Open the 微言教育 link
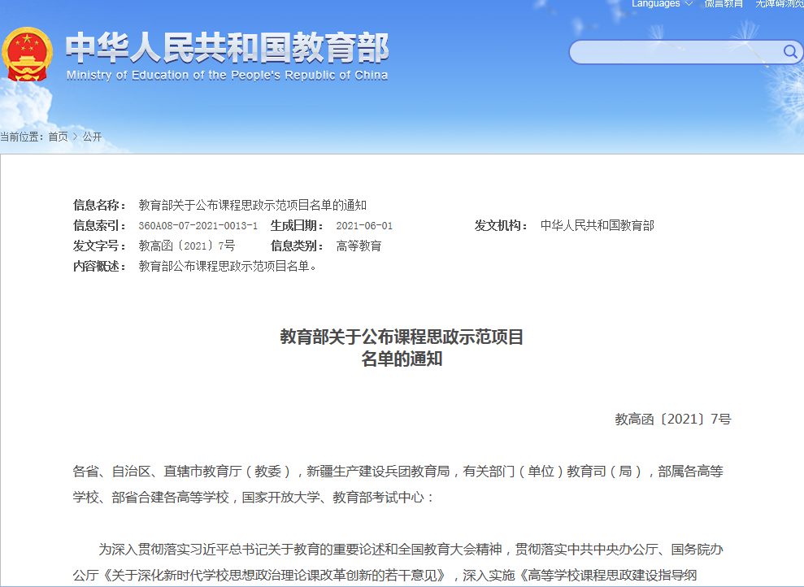Viewport: 804px width, 587px height. [x=724, y=4]
